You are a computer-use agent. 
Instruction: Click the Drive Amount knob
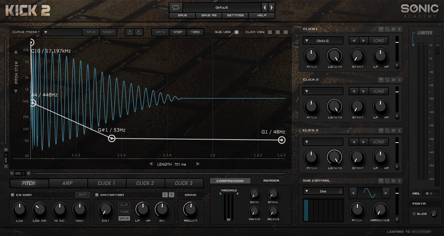(191, 210)
